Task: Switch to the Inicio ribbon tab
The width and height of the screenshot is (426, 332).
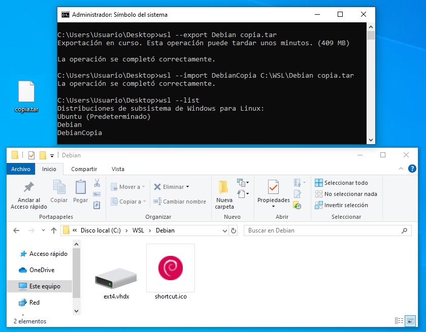Action: (49, 169)
